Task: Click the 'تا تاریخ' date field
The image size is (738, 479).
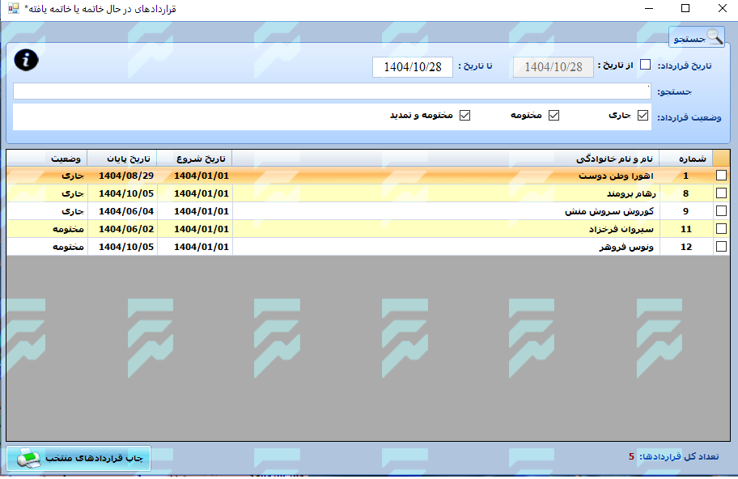Action: (x=413, y=67)
